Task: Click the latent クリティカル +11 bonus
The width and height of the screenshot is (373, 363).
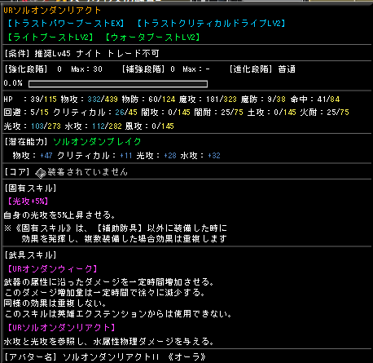Action: (94, 156)
